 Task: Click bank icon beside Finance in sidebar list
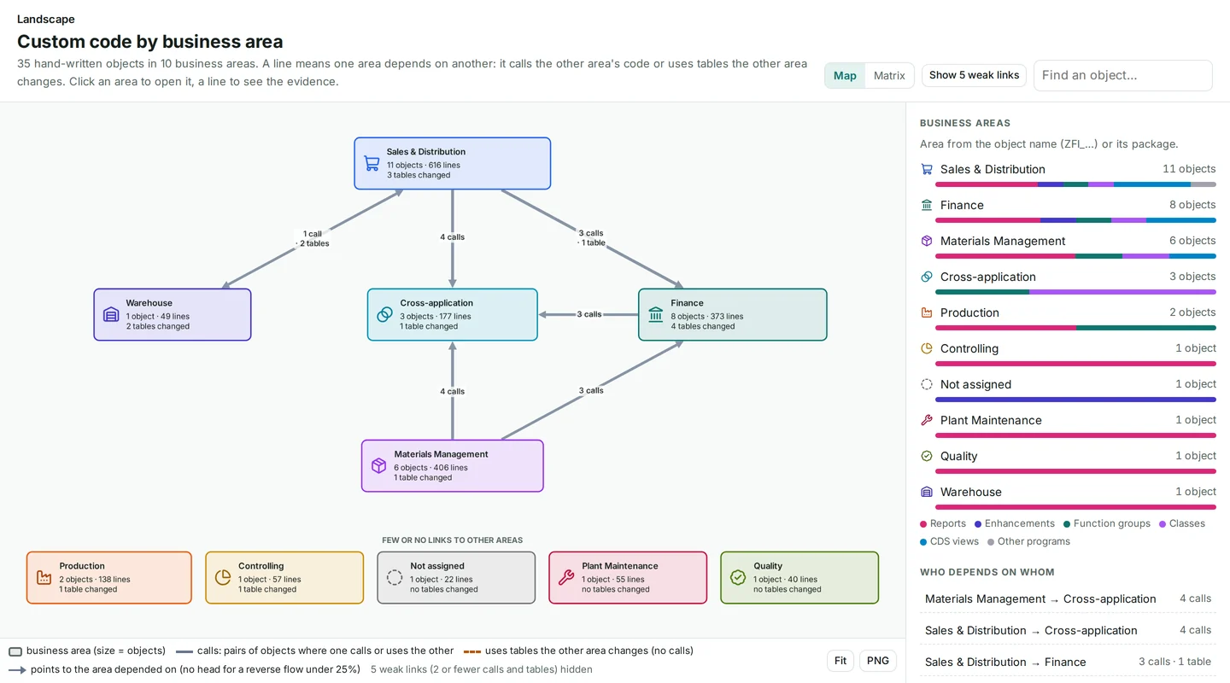[927, 205]
